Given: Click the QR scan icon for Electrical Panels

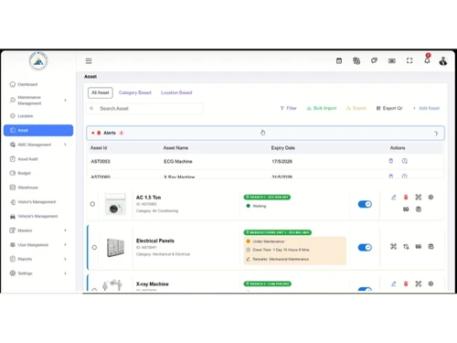Looking at the screenshot, I should (x=393, y=246).
